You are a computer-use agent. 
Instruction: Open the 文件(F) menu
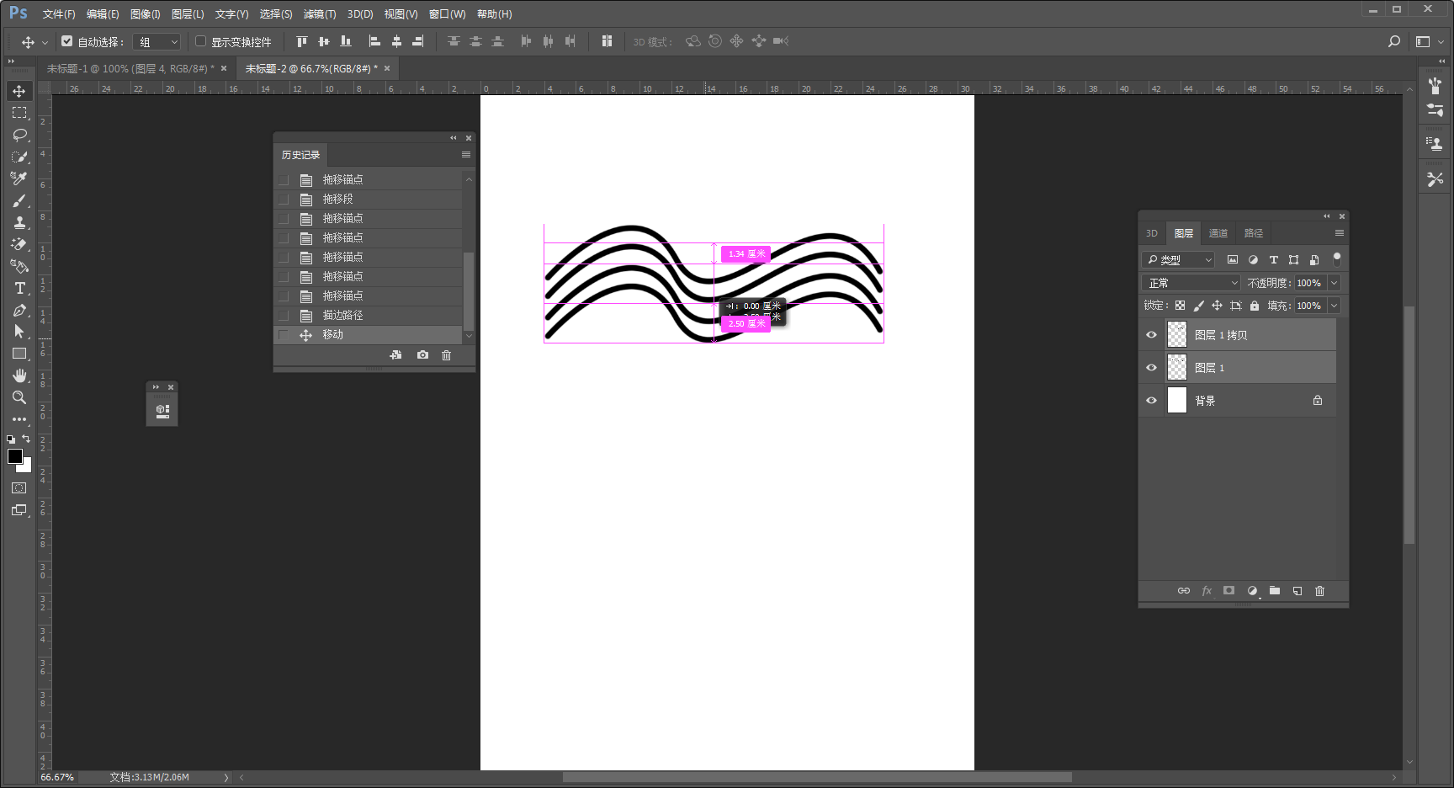[x=59, y=14]
